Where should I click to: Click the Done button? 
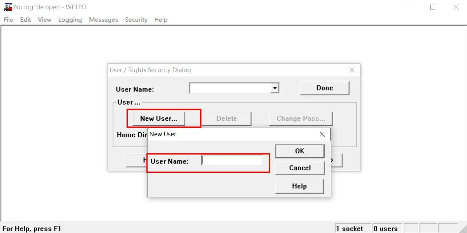(x=324, y=88)
